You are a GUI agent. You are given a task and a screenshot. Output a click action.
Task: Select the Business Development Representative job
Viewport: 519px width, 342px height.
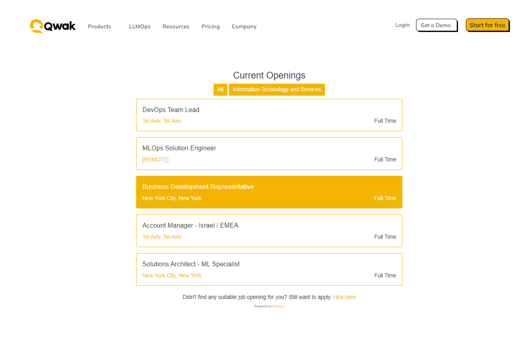click(x=198, y=187)
